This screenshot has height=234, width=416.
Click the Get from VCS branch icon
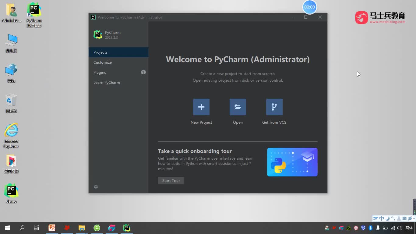coord(274,107)
